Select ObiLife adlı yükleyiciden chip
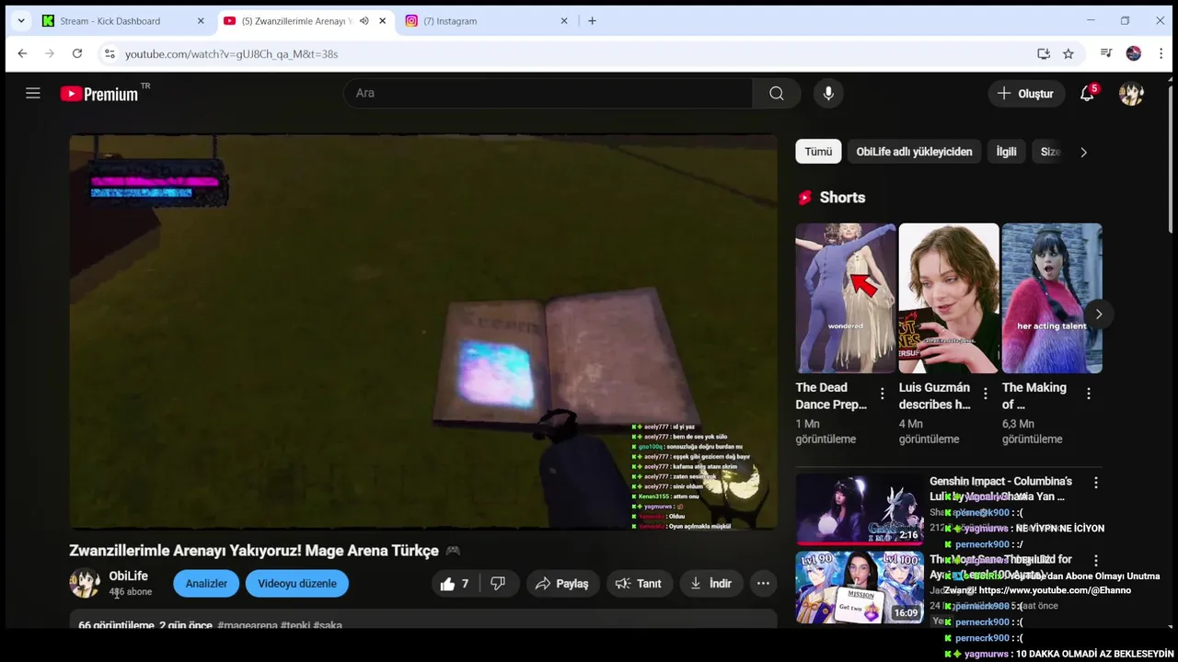Image resolution: width=1178 pixels, height=662 pixels. (x=914, y=152)
